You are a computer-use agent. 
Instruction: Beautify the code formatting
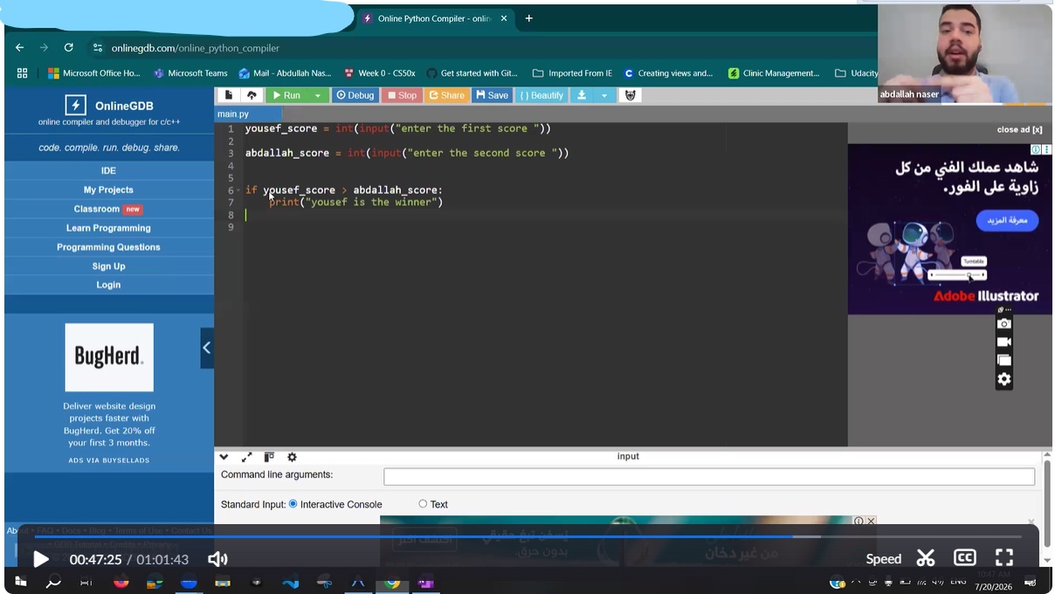[541, 95]
